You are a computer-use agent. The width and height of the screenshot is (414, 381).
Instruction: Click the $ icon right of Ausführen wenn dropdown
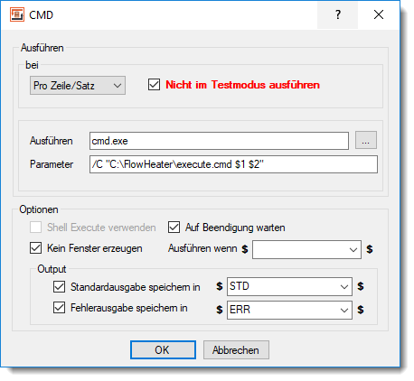370,249
